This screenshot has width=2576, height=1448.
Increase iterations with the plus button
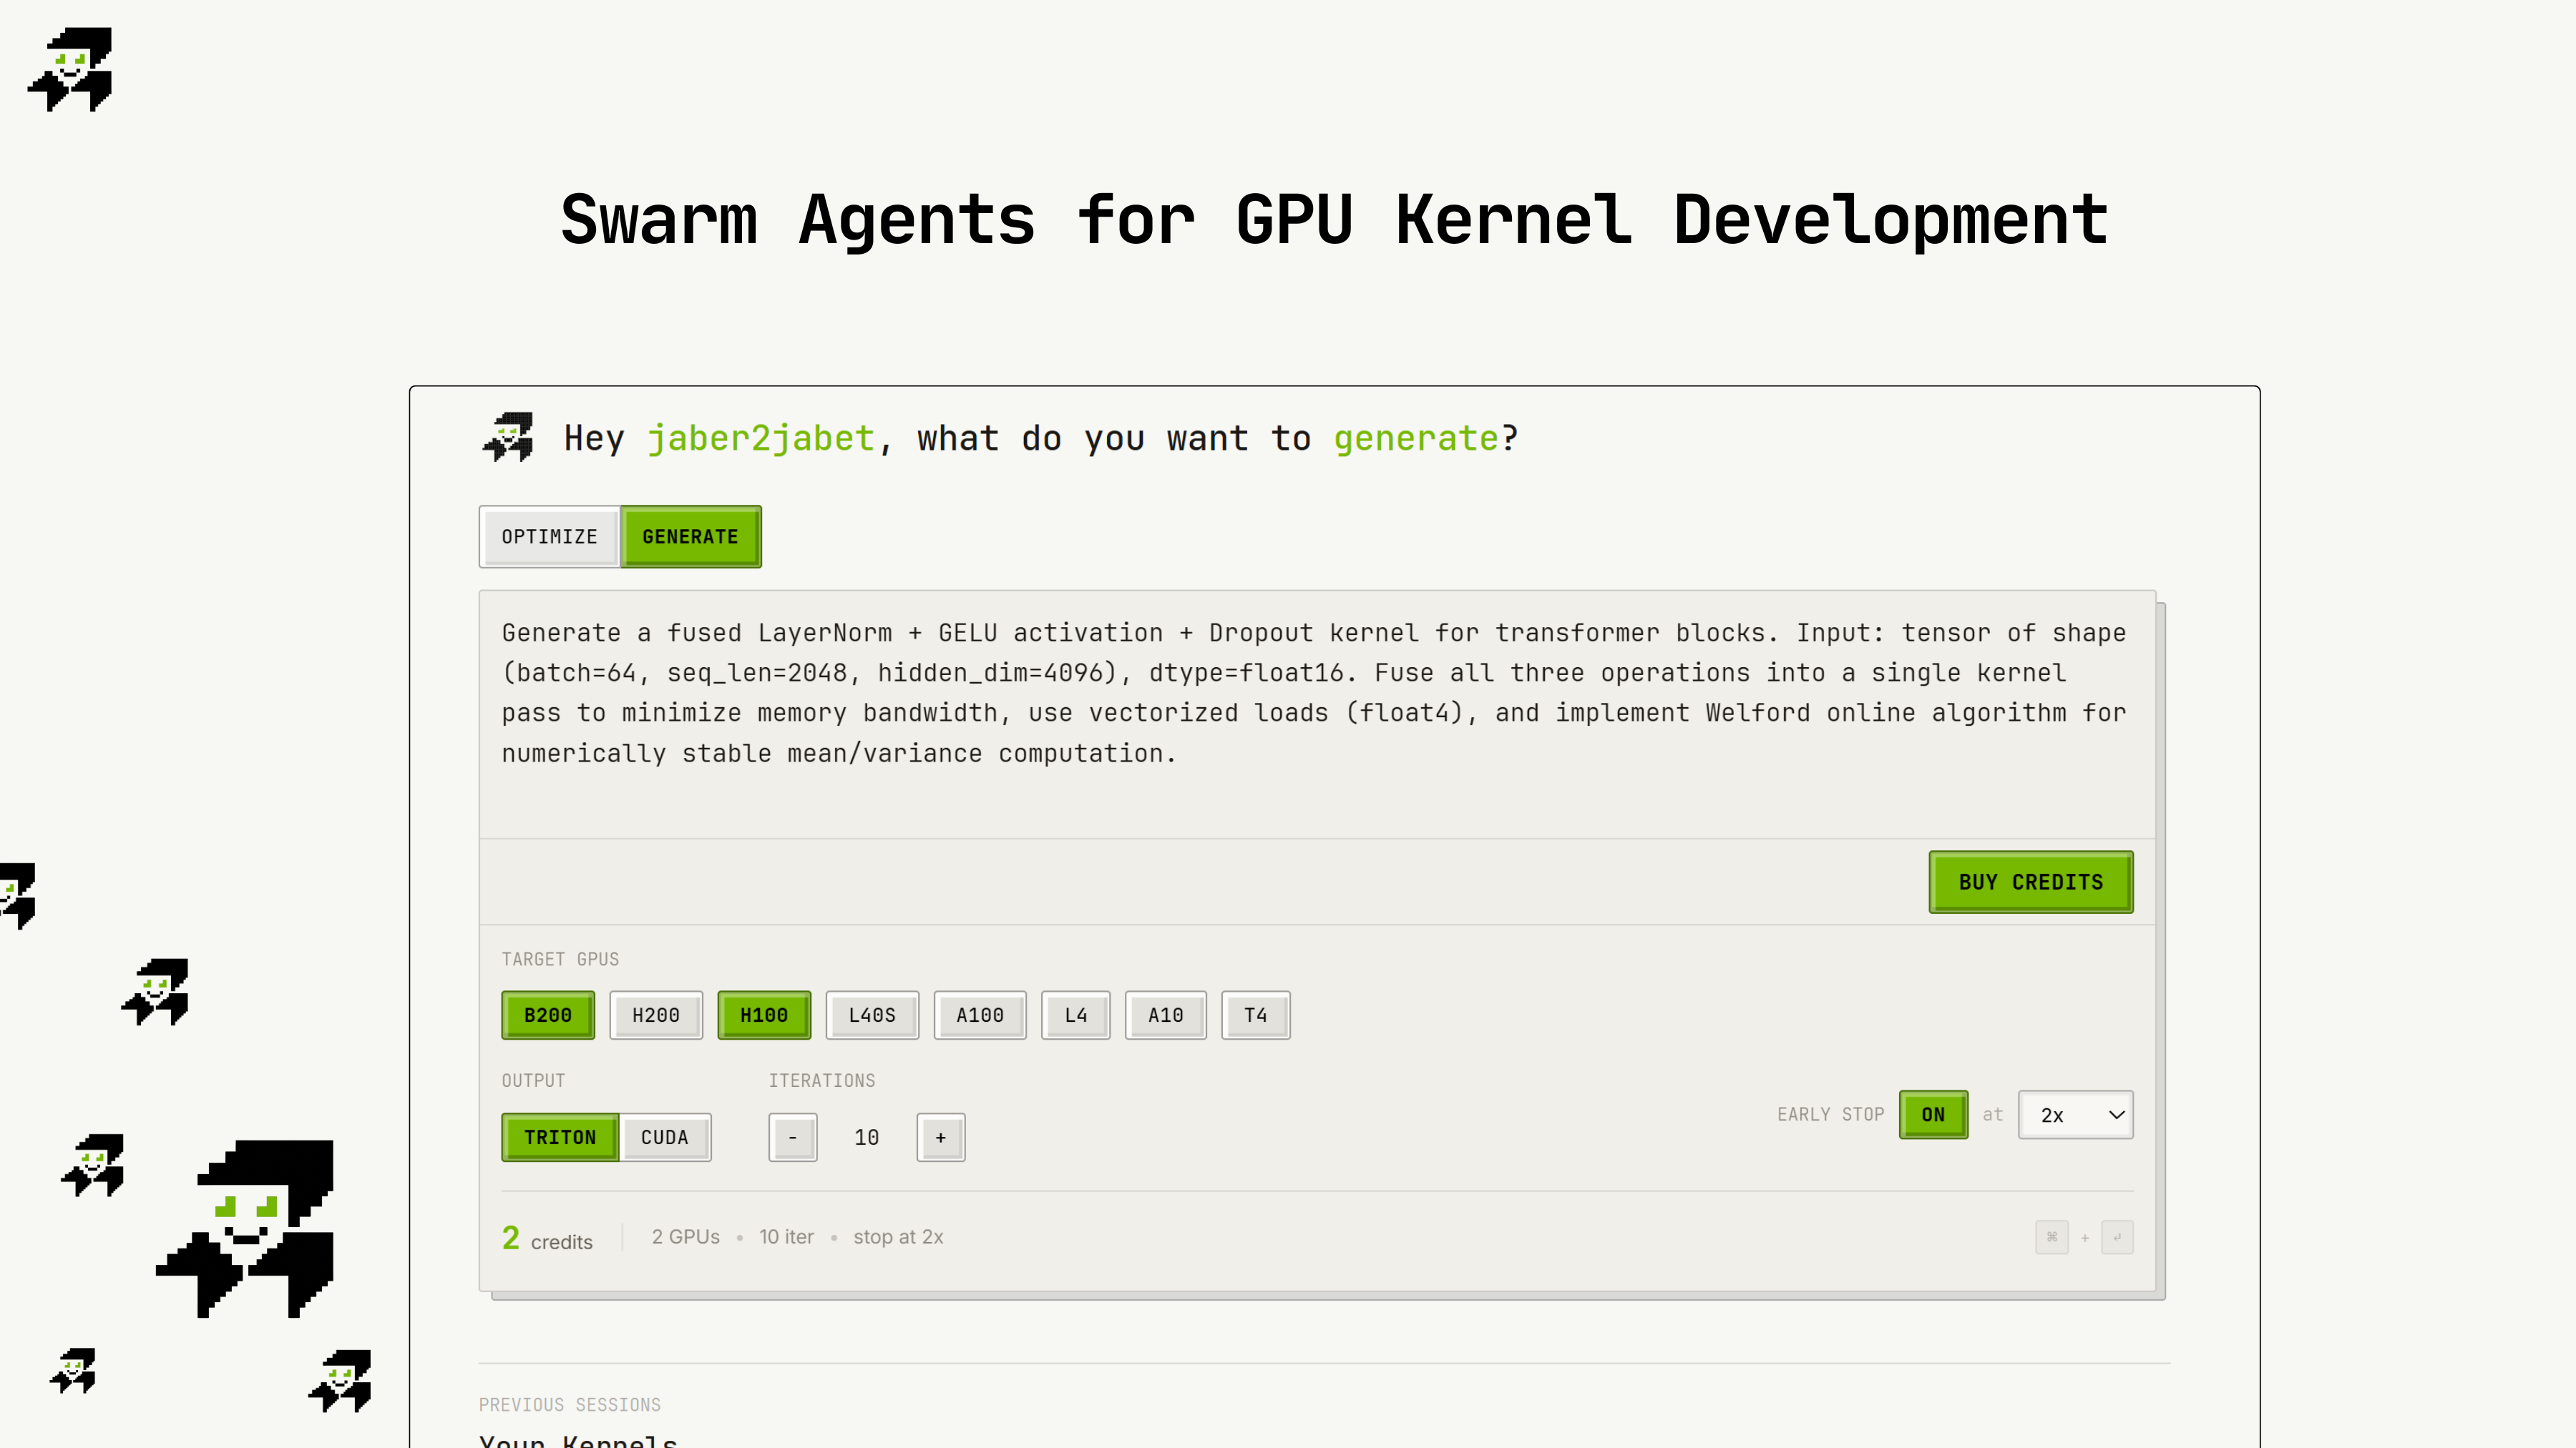(x=940, y=1137)
